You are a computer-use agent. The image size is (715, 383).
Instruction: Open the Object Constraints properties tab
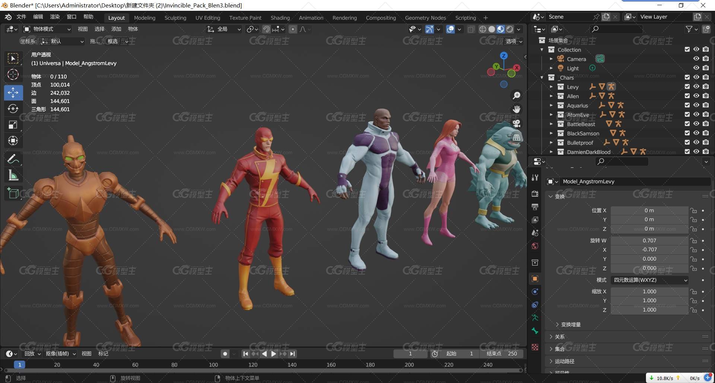tap(535, 305)
